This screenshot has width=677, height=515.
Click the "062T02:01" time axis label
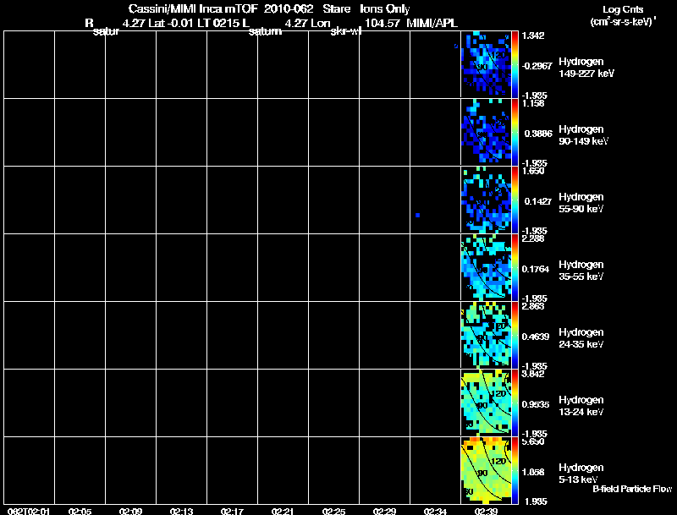29,511
